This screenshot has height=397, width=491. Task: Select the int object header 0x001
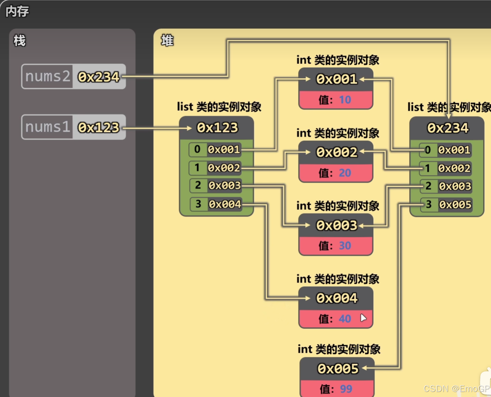(x=336, y=79)
